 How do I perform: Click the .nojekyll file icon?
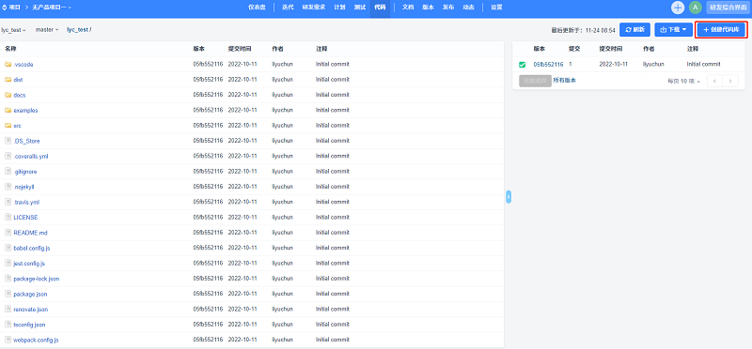click(8, 187)
